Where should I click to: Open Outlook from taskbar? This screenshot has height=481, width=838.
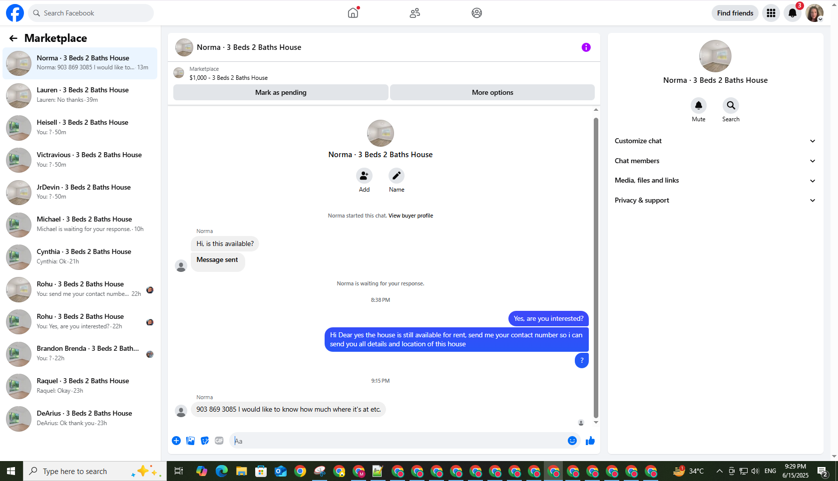[281, 471]
